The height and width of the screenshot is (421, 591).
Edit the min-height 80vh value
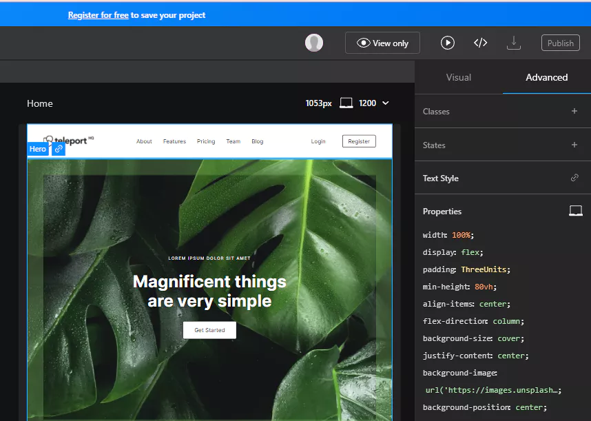pyautogui.click(x=485, y=287)
